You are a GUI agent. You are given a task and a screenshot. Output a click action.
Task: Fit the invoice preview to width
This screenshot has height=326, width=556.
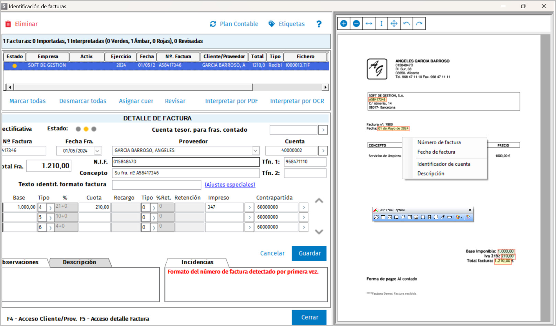pos(369,23)
